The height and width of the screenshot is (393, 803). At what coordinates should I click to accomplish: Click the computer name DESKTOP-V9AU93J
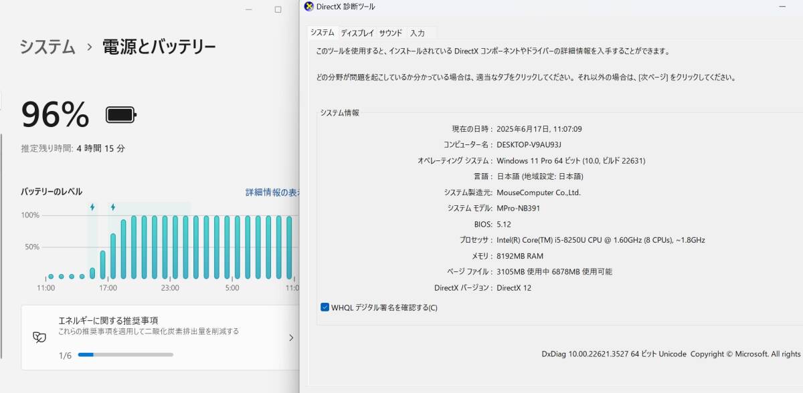(x=529, y=145)
